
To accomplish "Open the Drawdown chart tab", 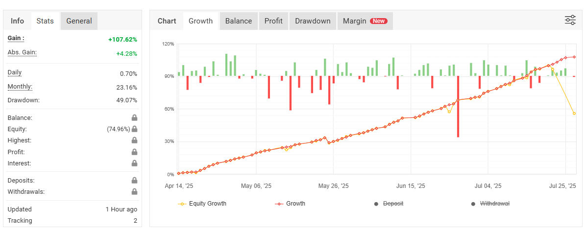I will 313,21.
